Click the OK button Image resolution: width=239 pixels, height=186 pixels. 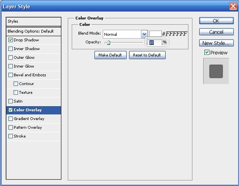click(216, 21)
